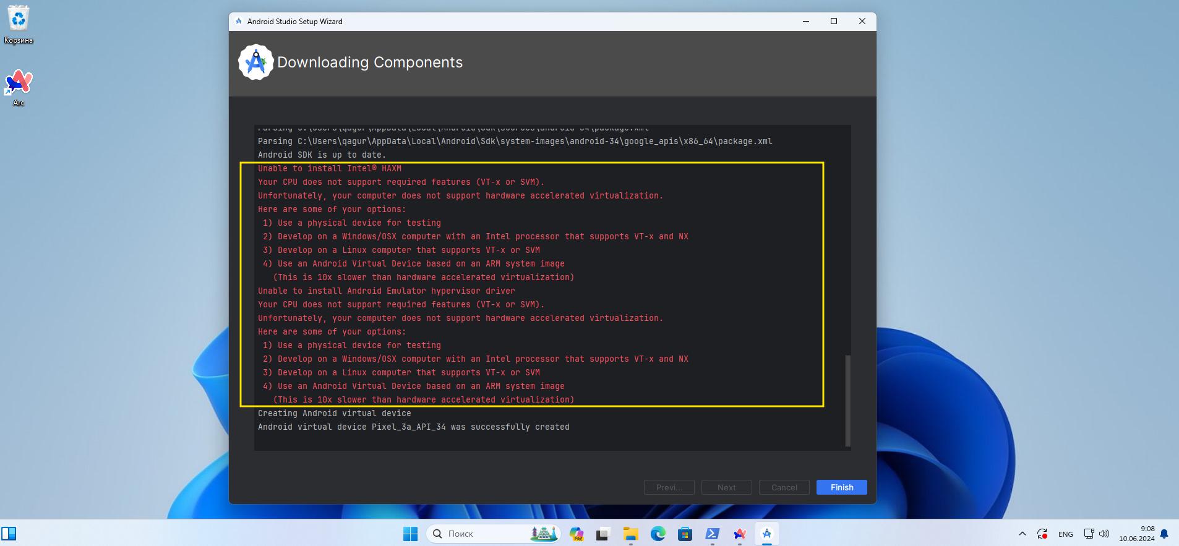
Task: Launch Microsoft Edge from taskbar
Action: 658,534
